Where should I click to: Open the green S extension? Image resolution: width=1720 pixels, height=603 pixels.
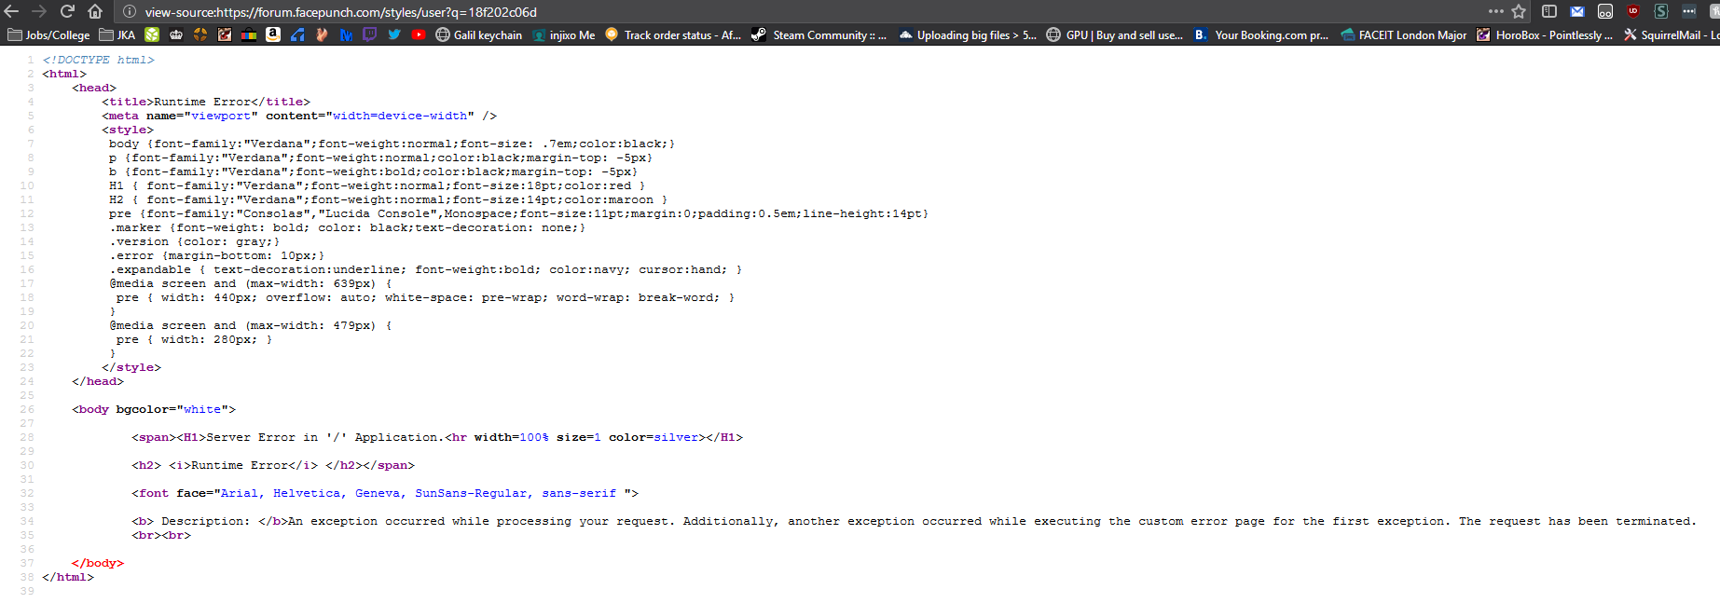1661,11
